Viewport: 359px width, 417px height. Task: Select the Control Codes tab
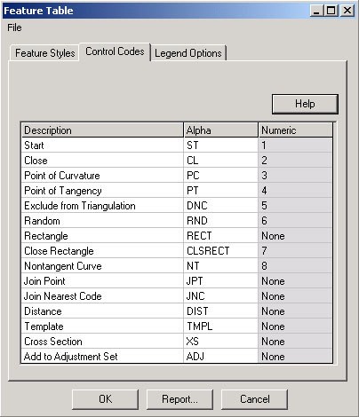[115, 51]
